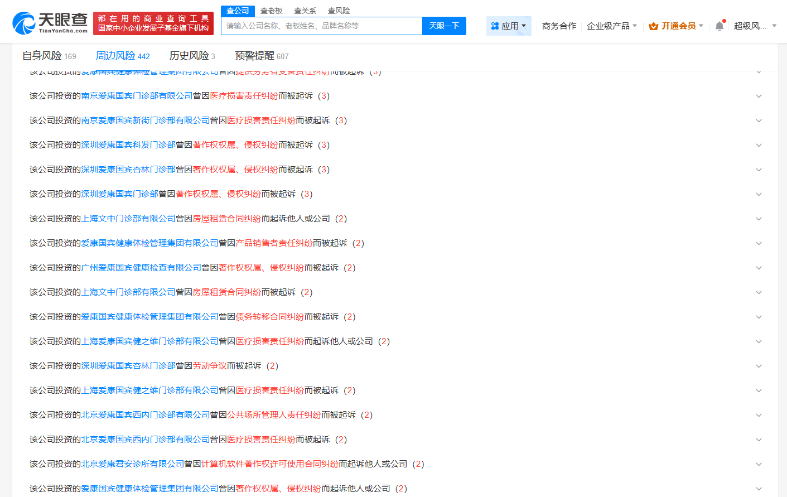The width and height of the screenshot is (787, 497).
Task: Open 上海爱康国宾健之维门诊部 link in 起诉他人 row
Action: (150, 341)
